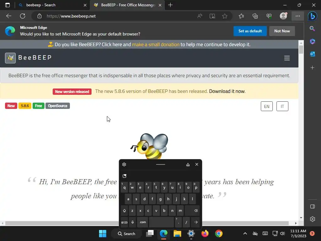
Task: Open a new tab
Action: pos(170,5)
